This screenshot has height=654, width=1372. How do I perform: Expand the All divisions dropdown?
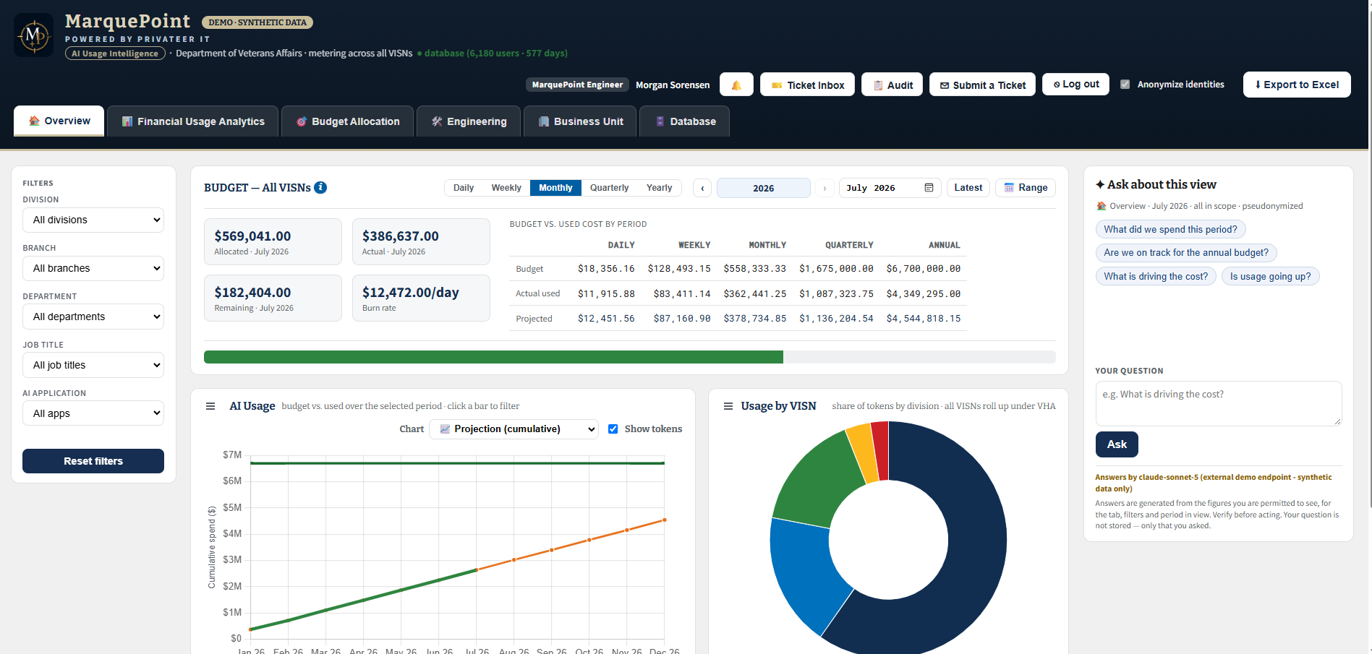coord(93,220)
